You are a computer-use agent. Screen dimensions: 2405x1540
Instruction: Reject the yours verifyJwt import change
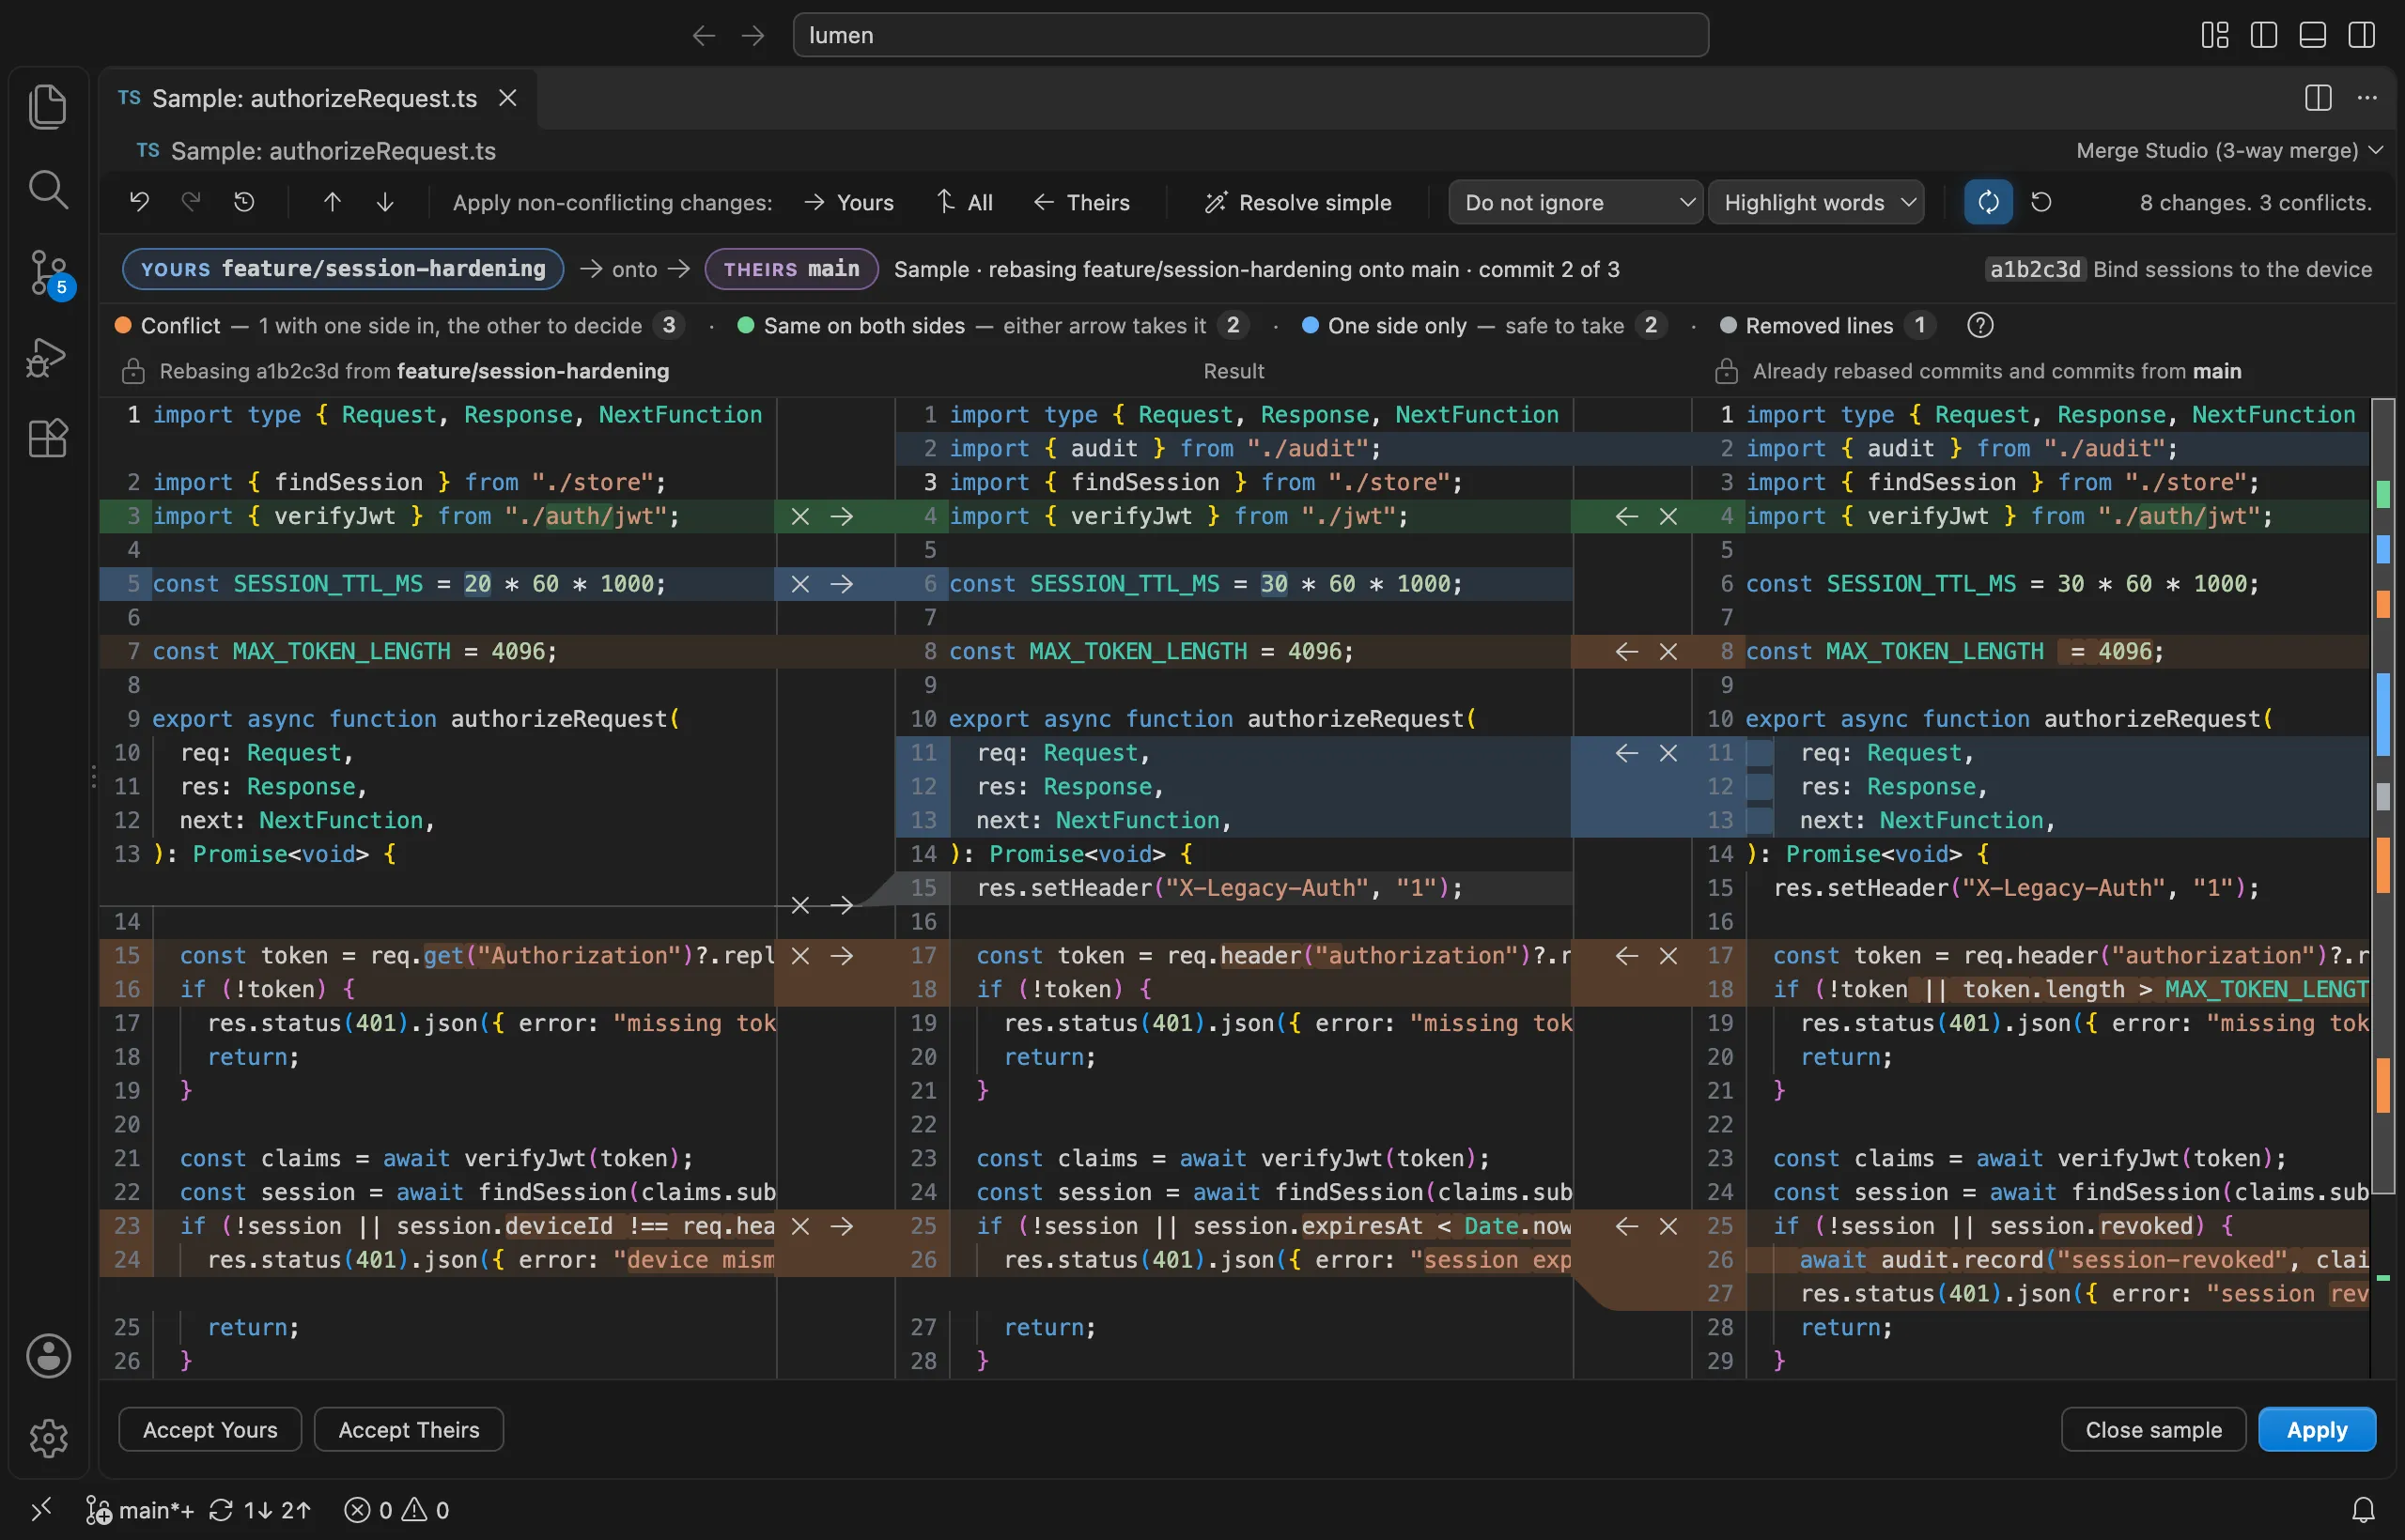click(800, 517)
